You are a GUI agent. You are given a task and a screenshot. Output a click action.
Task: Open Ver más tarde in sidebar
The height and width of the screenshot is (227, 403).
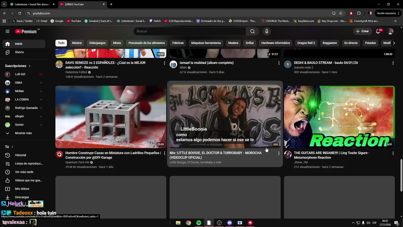24,172
